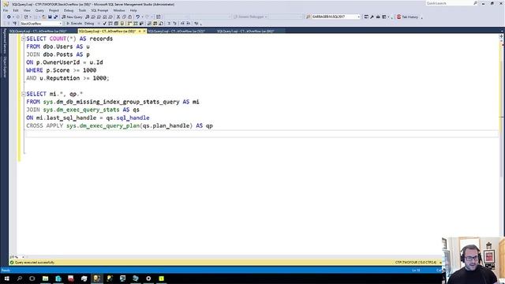Collapse the SELECT COUNT(*) query block
The height and width of the screenshot is (284, 505).
pos(24,39)
